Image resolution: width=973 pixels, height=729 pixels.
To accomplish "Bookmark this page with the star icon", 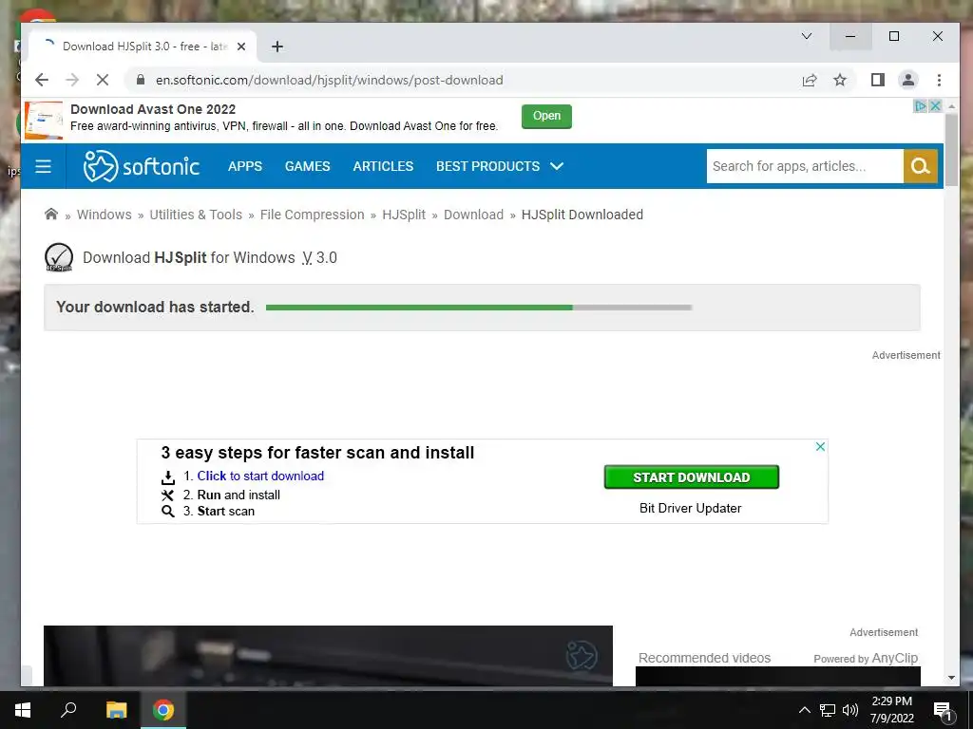I will coord(840,80).
